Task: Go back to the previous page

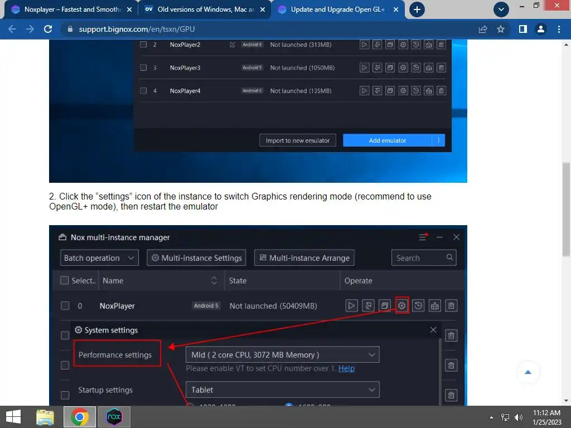Action: [12, 29]
